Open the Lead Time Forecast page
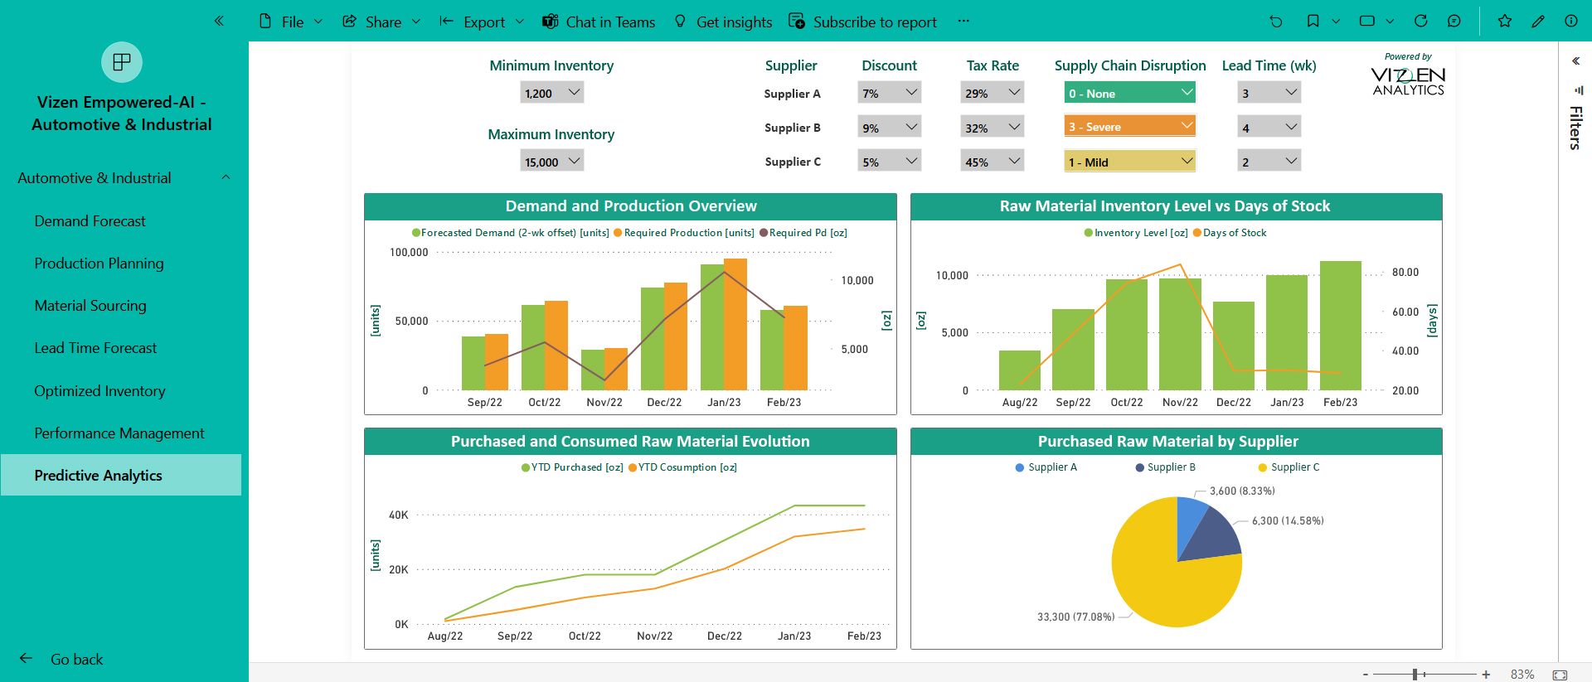Screen dimensions: 1592x682 pyautogui.click(x=95, y=348)
